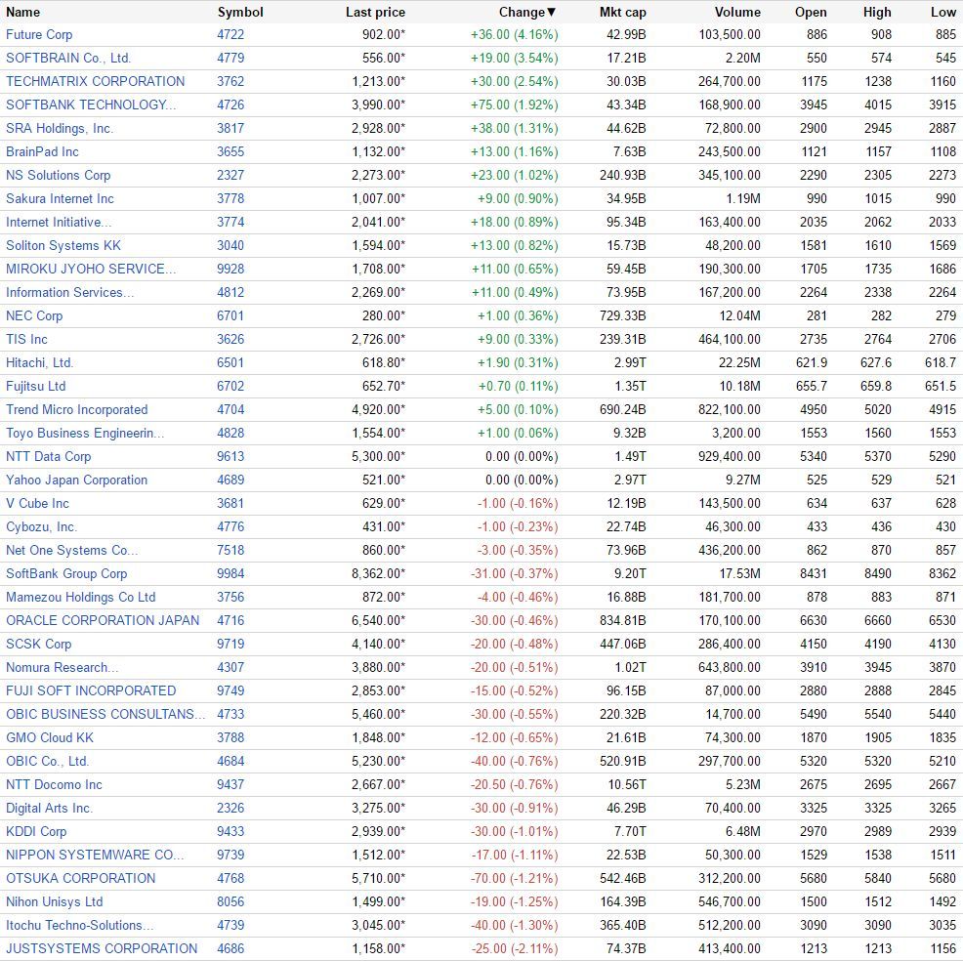Select Future Corp change value +36.00 (4.16%)
The image size is (963, 961).
[514, 35]
